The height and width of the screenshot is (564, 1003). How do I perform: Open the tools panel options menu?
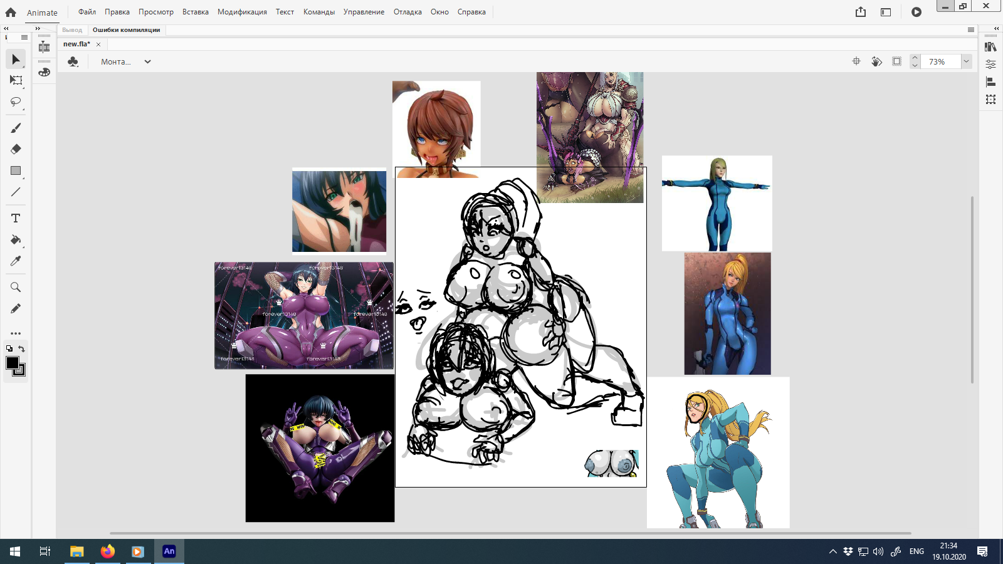(24, 38)
